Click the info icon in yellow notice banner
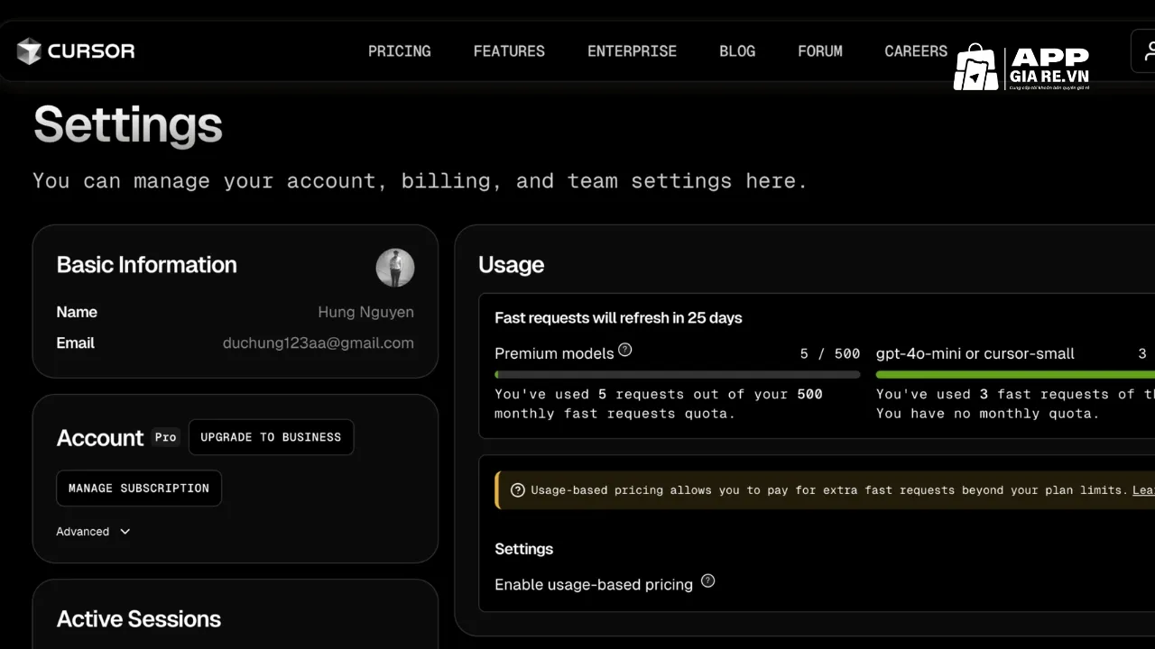The height and width of the screenshot is (649, 1155). 517,490
